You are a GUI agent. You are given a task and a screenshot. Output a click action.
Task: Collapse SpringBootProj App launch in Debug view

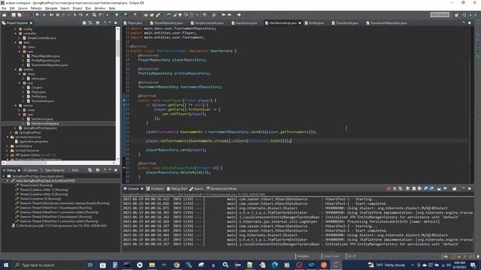(4, 176)
